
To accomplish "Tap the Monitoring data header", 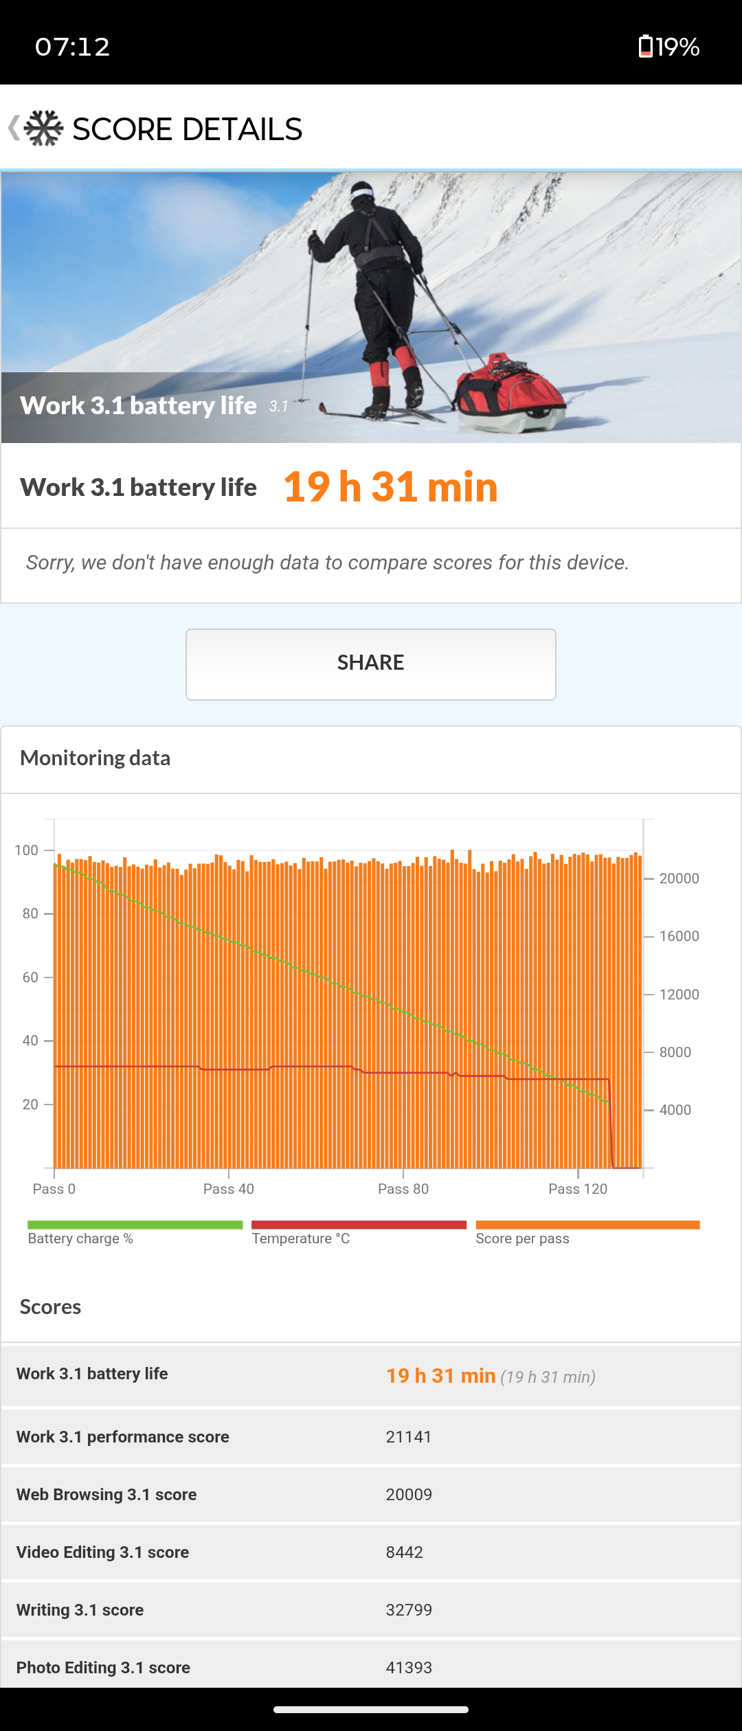I will pos(95,758).
